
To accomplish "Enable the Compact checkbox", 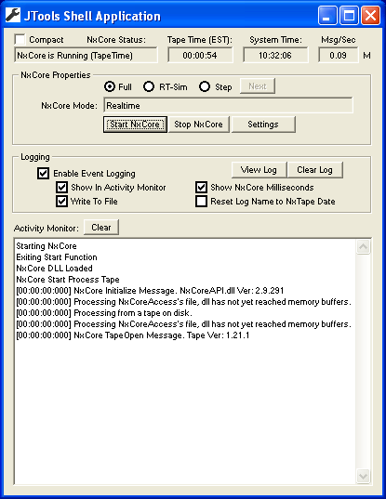I will (x=20, y=39).
